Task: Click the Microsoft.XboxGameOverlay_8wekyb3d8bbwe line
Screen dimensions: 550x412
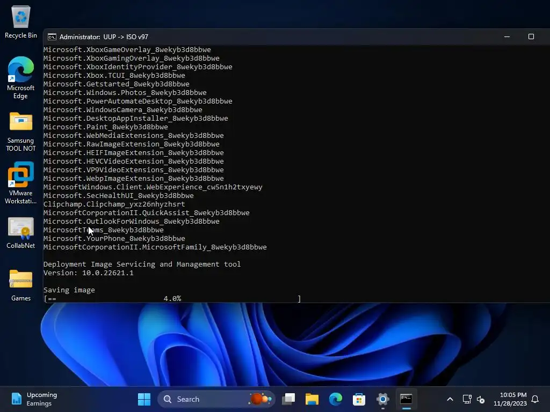Action: tap(127, 50)
